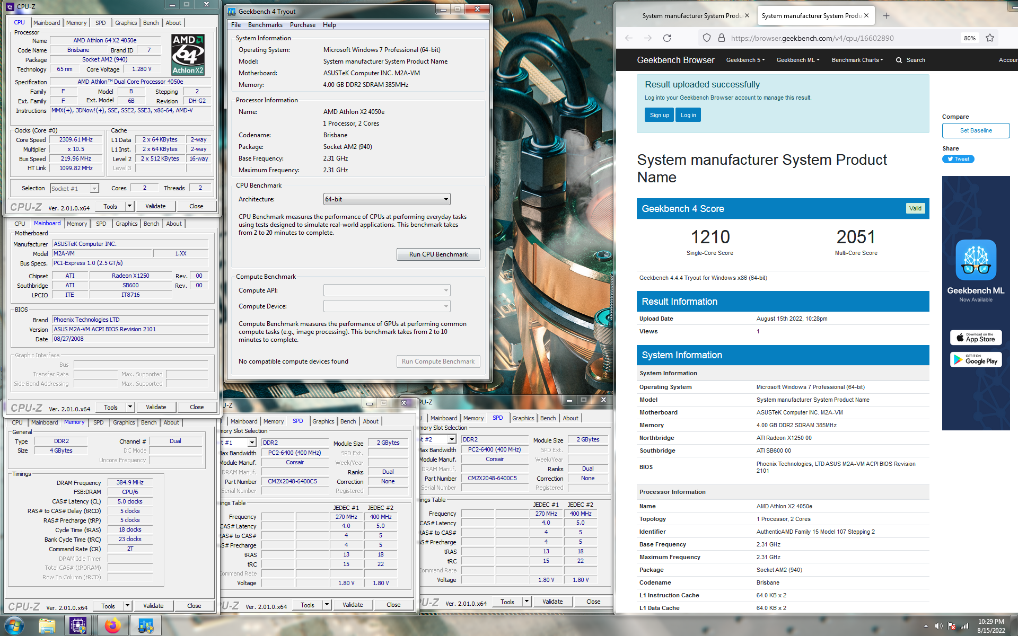
Task: Open a new Firefox tab
Action: click(886, 16)
